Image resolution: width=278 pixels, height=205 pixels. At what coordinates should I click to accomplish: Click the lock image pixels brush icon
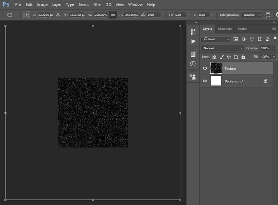click(222, 57)
